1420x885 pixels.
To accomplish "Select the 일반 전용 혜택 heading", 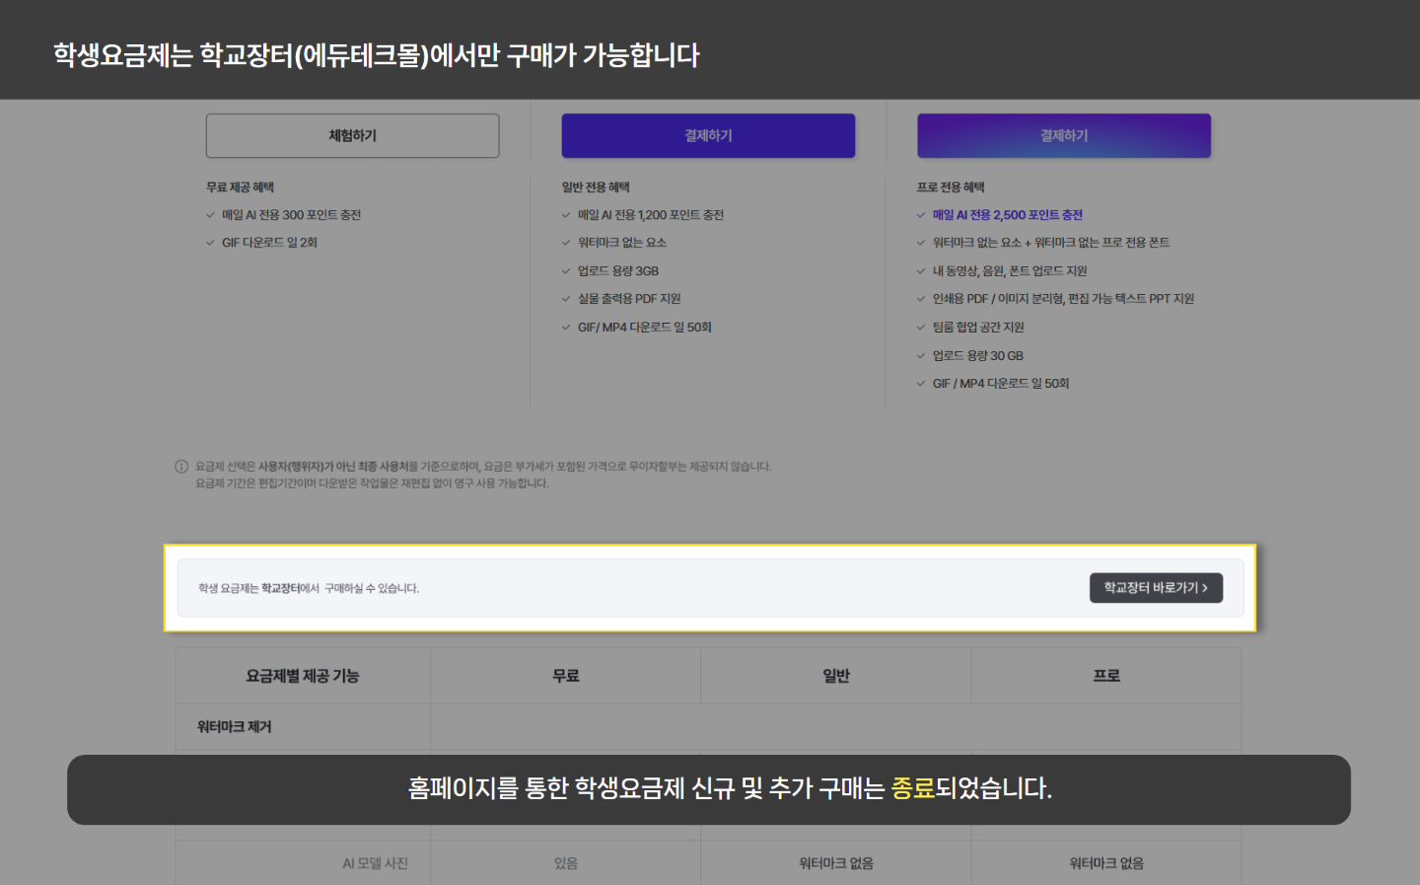I will pyautogui.click(x=596, y=187).
